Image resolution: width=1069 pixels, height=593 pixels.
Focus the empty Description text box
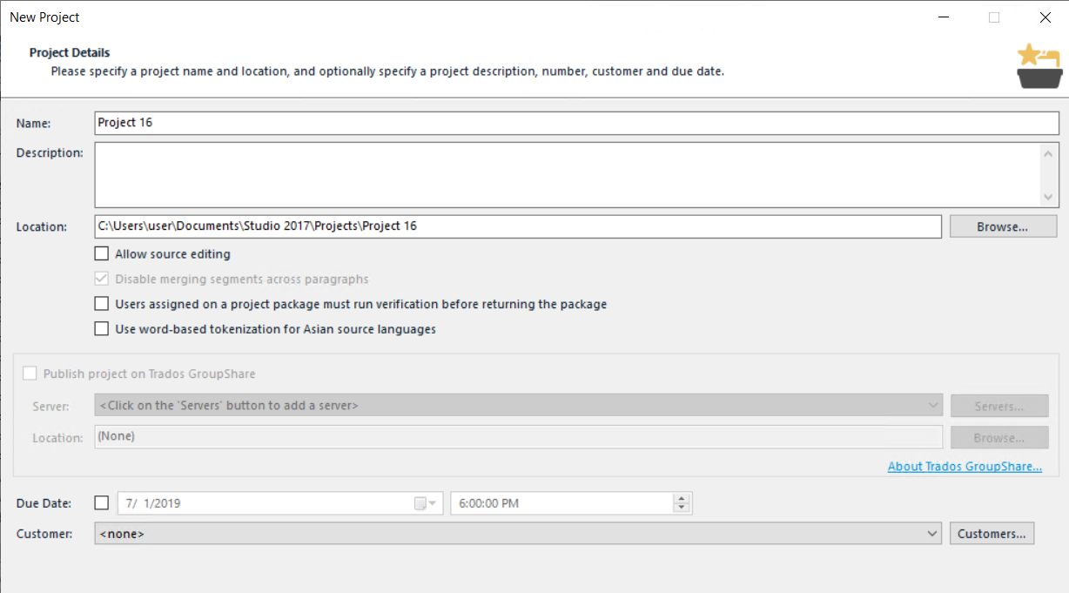tap(567, 175)
